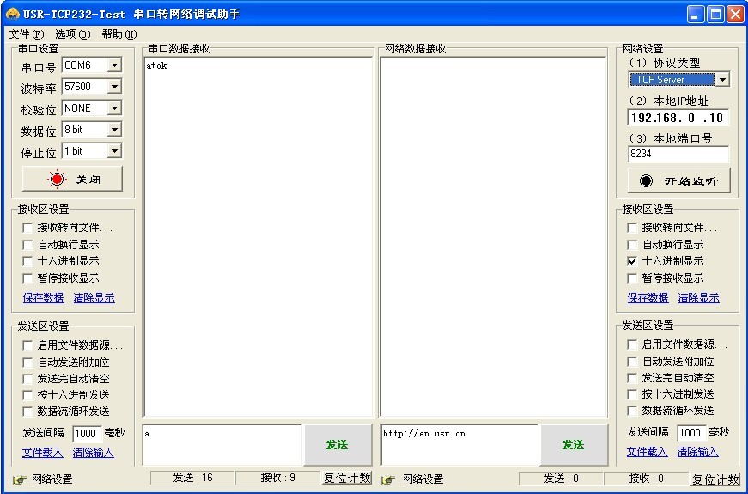
Task: Uncheck 十六进制显示 in network receive settings
Action: 633,261
